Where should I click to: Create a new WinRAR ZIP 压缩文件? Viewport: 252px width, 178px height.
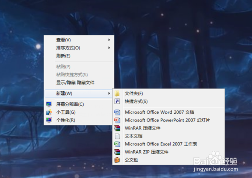click(168, 152)
